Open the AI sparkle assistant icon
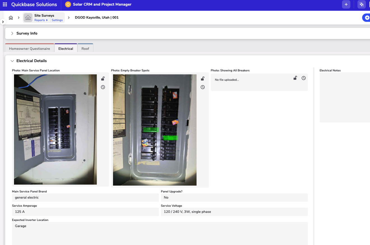 point(361,4)
